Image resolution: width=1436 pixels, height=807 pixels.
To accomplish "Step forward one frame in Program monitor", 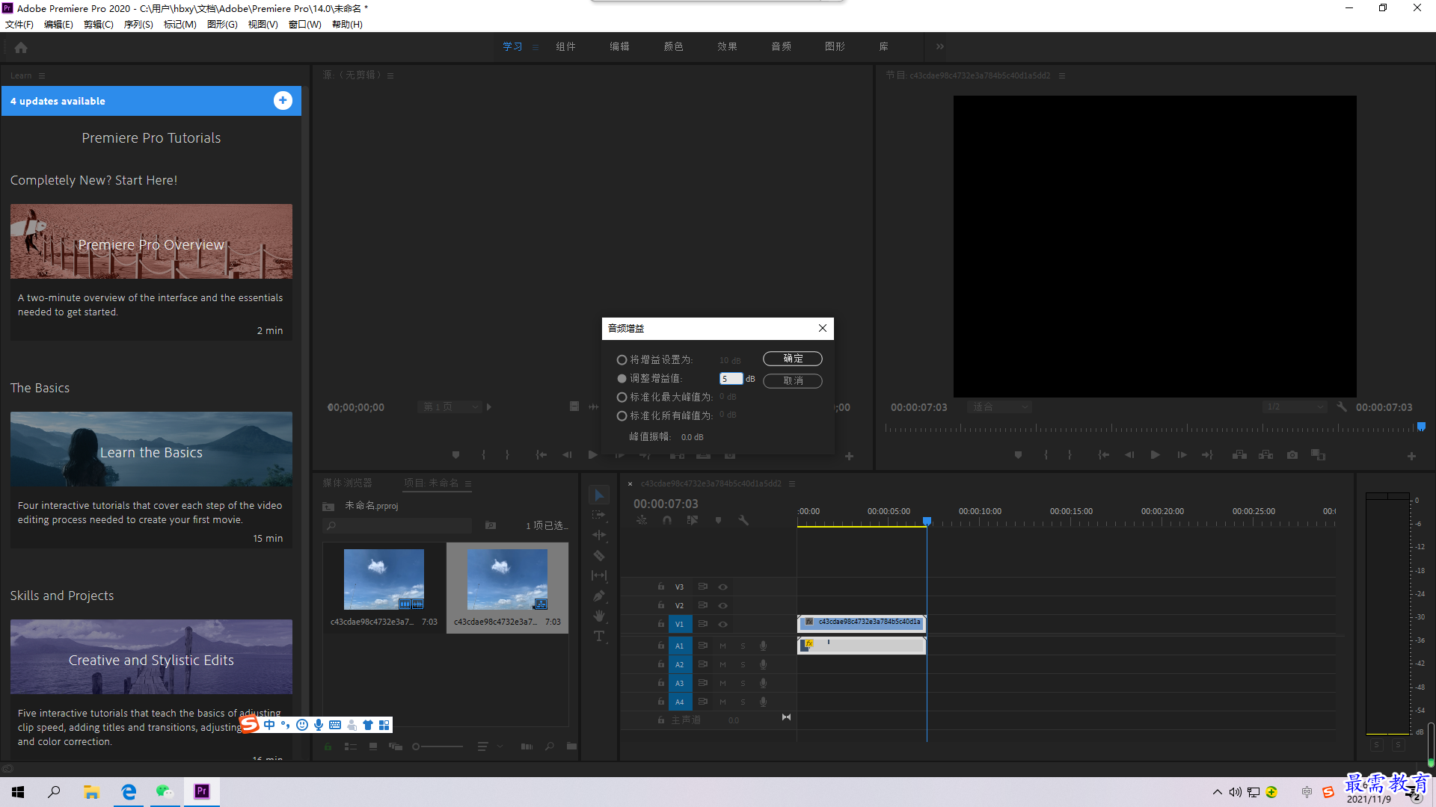I will (1182, 455).
